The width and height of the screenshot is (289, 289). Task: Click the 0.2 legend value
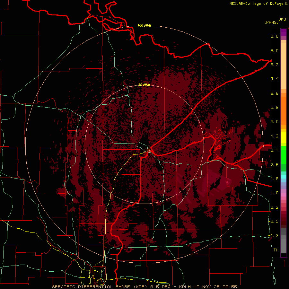275,207
